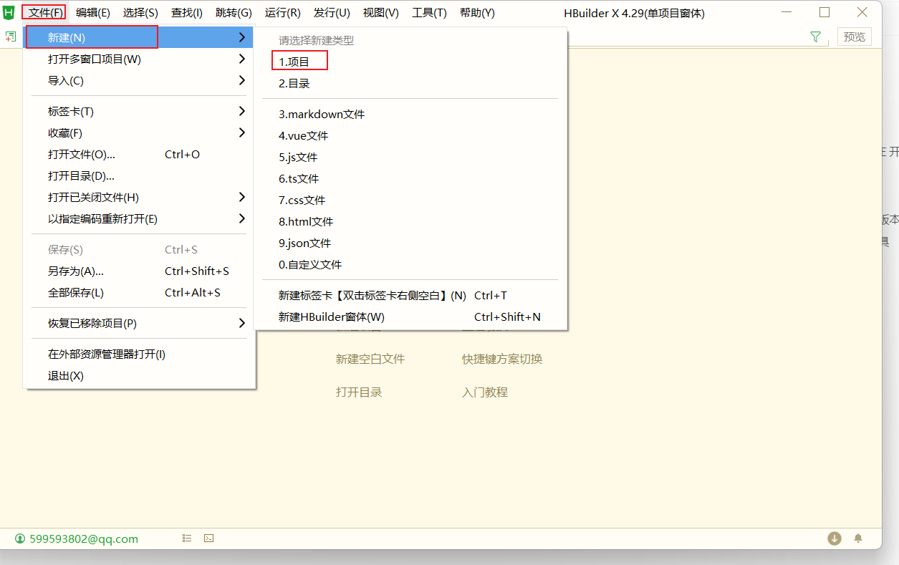Click the 预览 preview button
This screenshot has width=899, height=565.
[x=855, y=37]
